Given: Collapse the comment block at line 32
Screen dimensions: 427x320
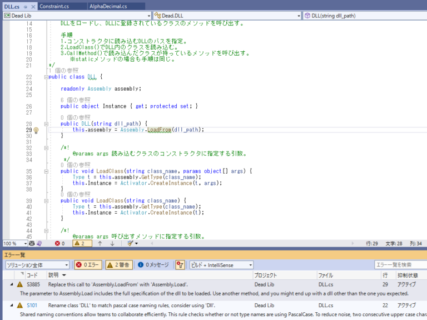Looking at the screenshot, I should tap(46, 148).
